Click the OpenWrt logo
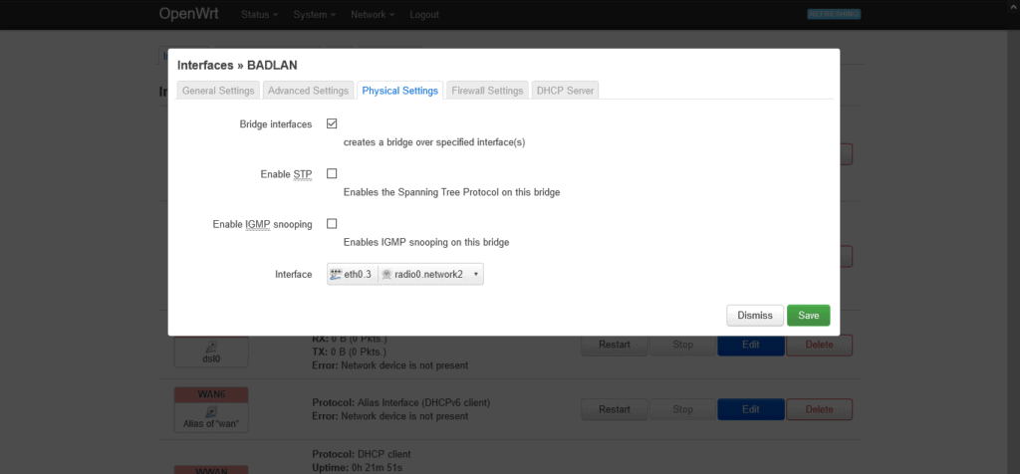Screen dimensions: 1020x474 tap(188, 14)
